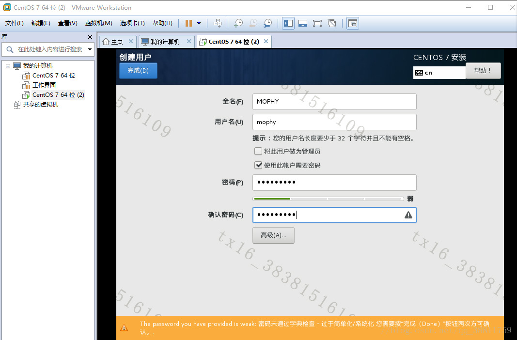Click the thumbnail bar toolbar icon
Screen dimensions: 517x340
[303, 23]
